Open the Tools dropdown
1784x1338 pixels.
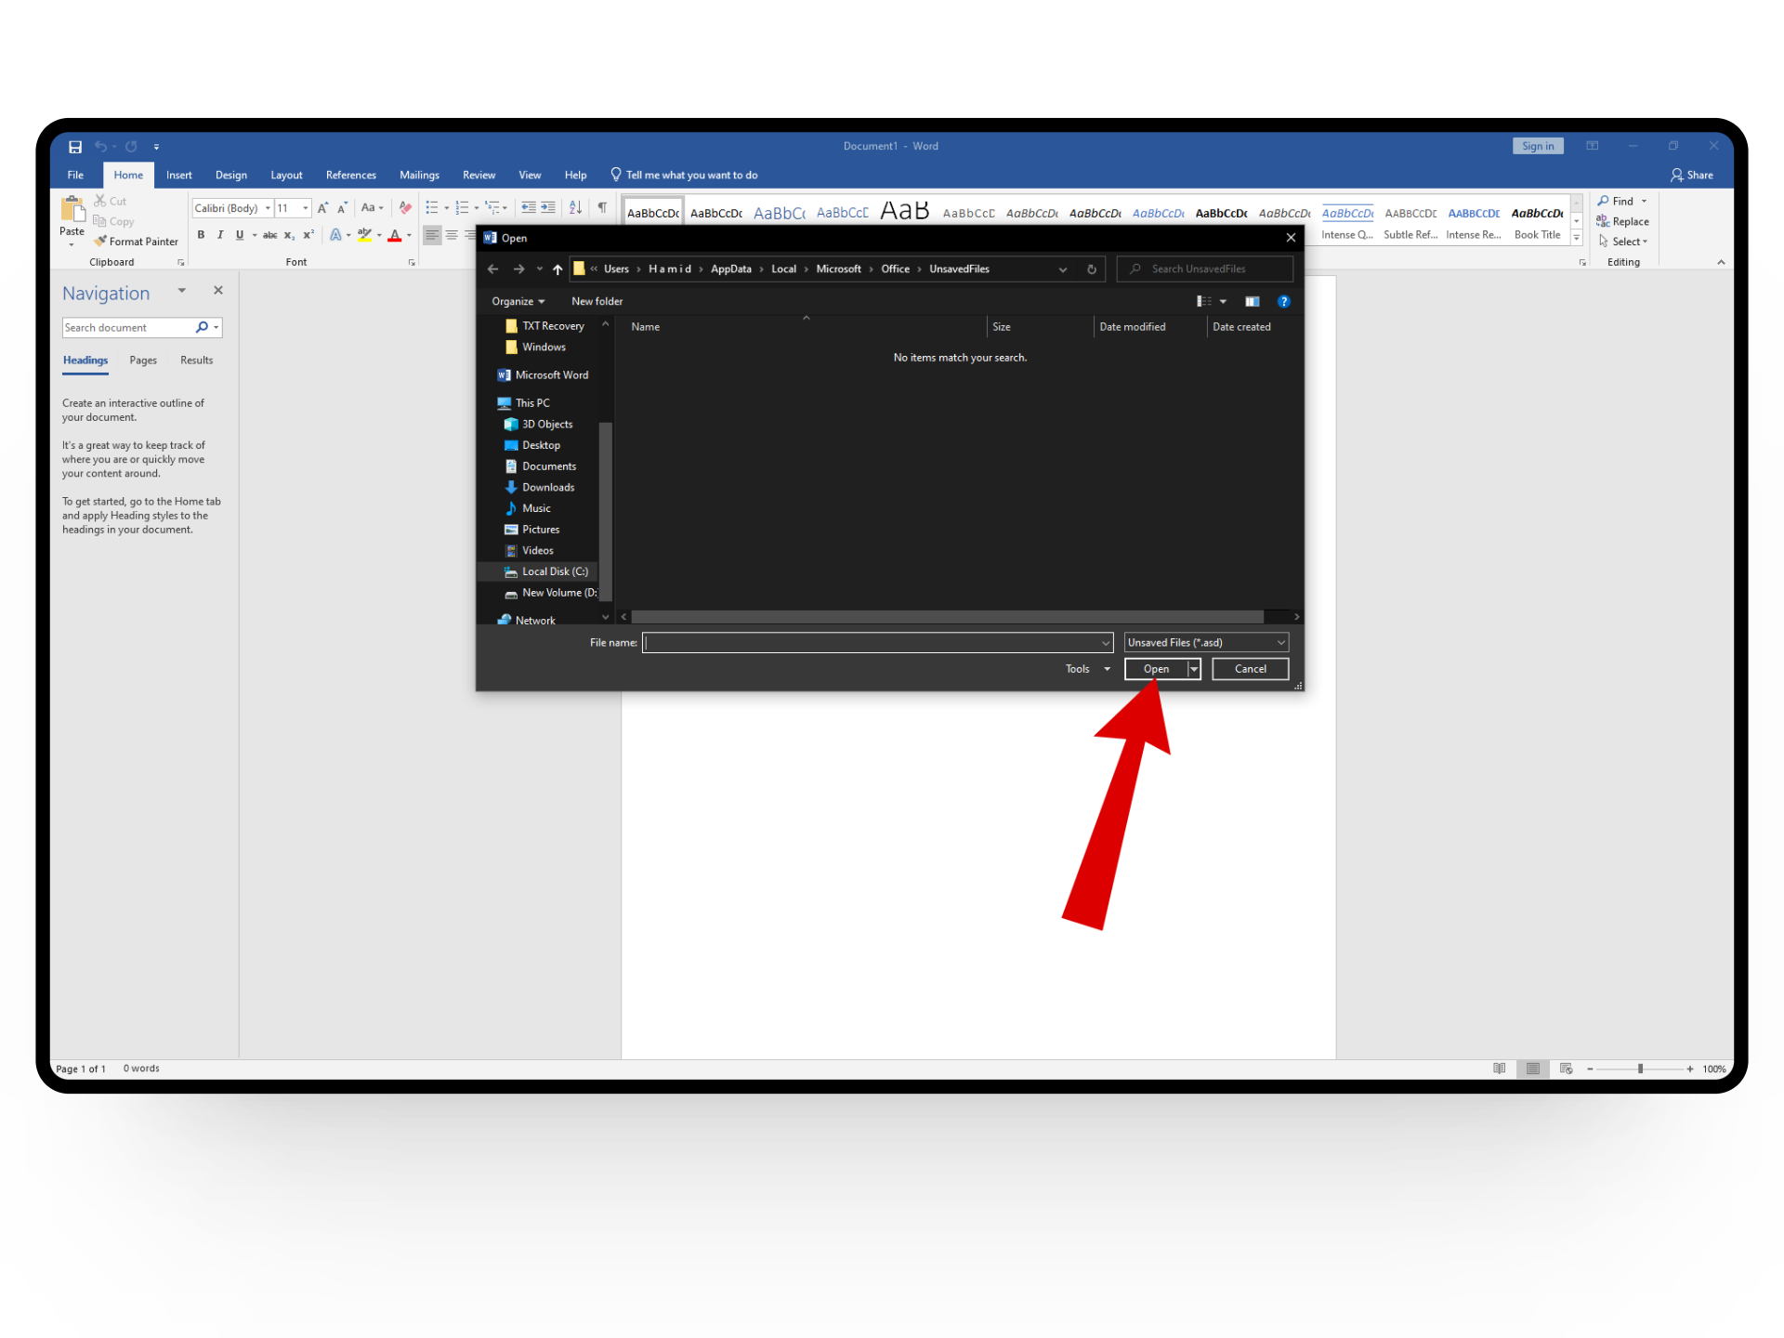coord(1087,669)
